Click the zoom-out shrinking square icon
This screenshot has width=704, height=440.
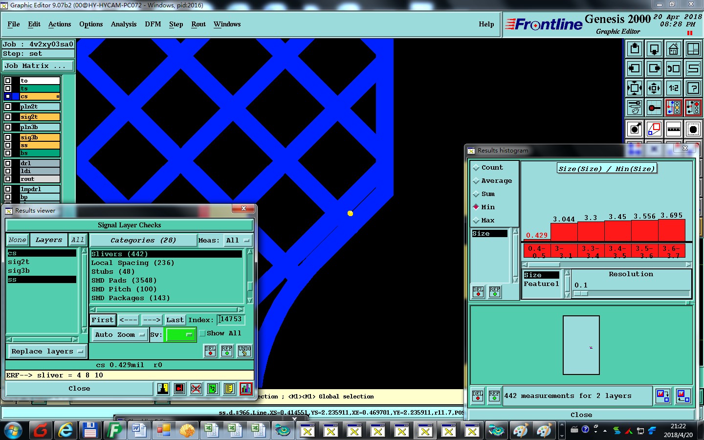tap(654, 88)
